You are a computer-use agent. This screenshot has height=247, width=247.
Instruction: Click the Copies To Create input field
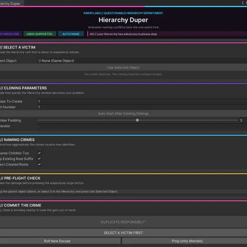pos(142,101)
